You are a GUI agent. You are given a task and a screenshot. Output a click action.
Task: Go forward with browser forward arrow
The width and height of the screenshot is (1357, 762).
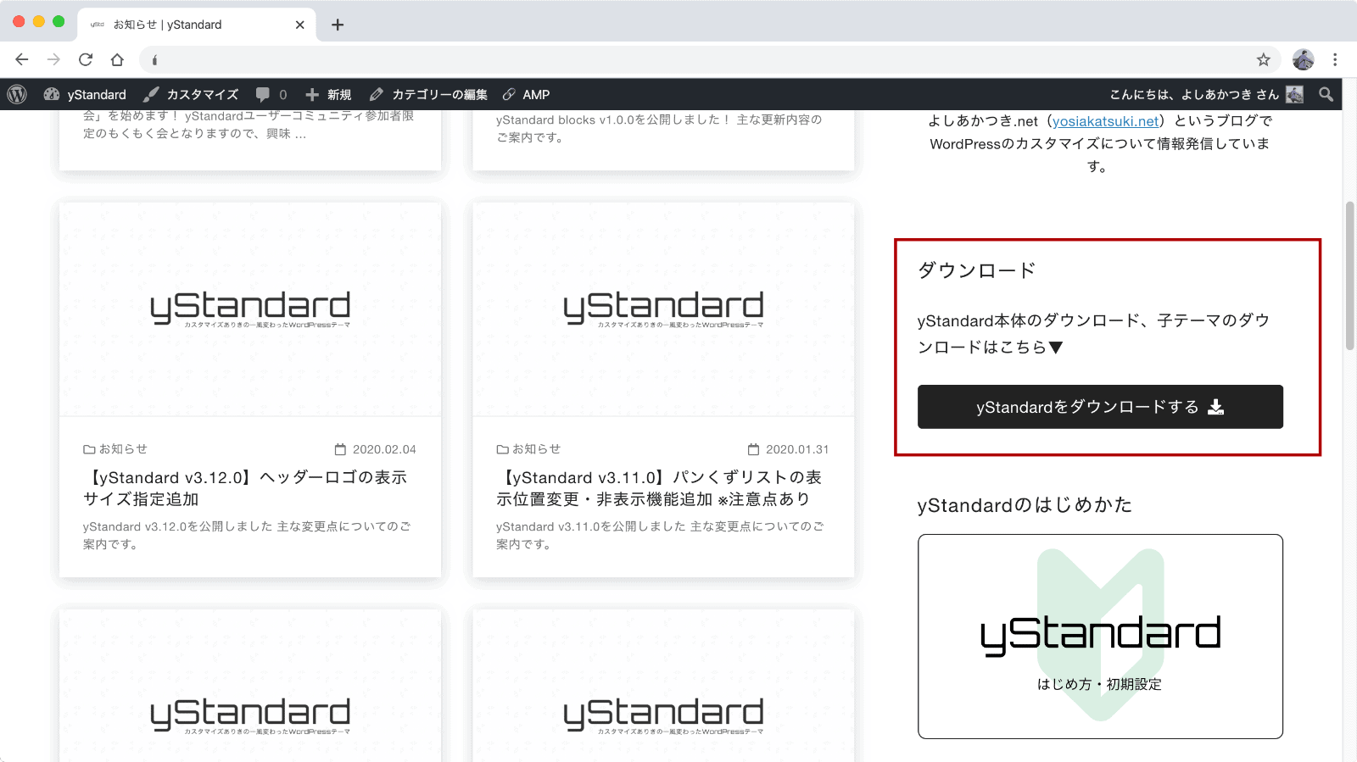(x=53, y=59)
